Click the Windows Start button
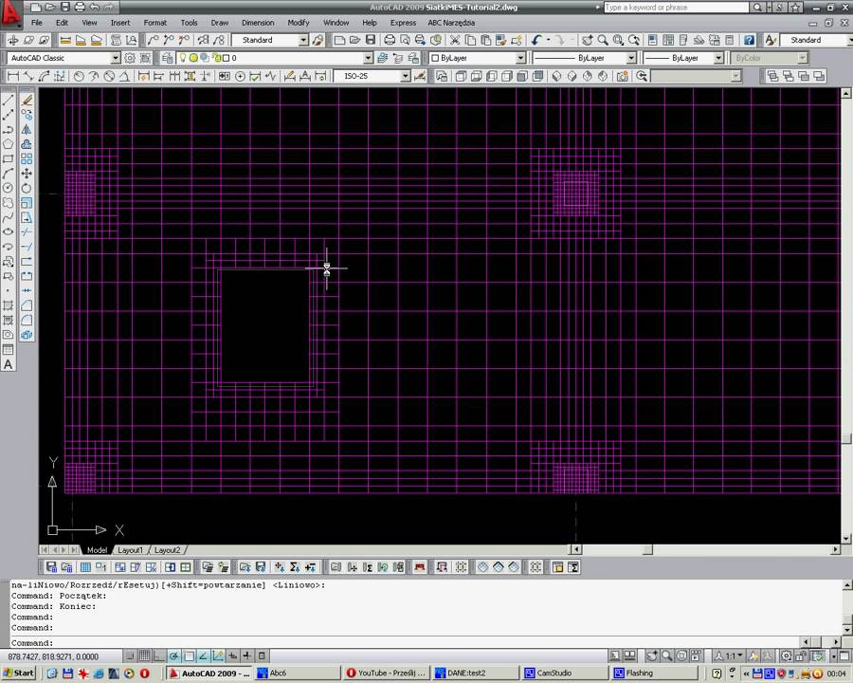This screenshot has width=853, height=683. point(19,674)
